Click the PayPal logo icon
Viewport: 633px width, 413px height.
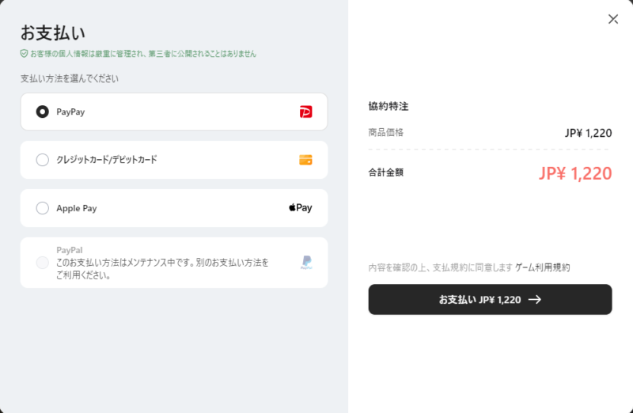pos(306,263)
